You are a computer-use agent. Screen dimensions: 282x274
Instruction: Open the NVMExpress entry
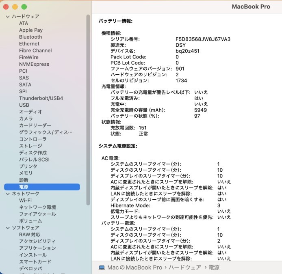tap(34, 64)
